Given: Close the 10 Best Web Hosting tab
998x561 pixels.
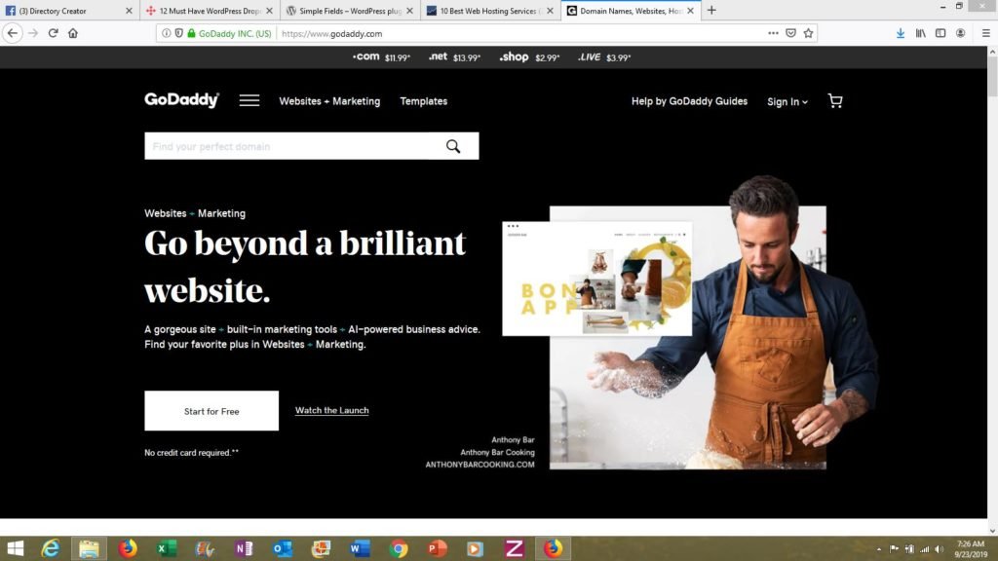Looking at the screenshot, I should coord(550,11).
